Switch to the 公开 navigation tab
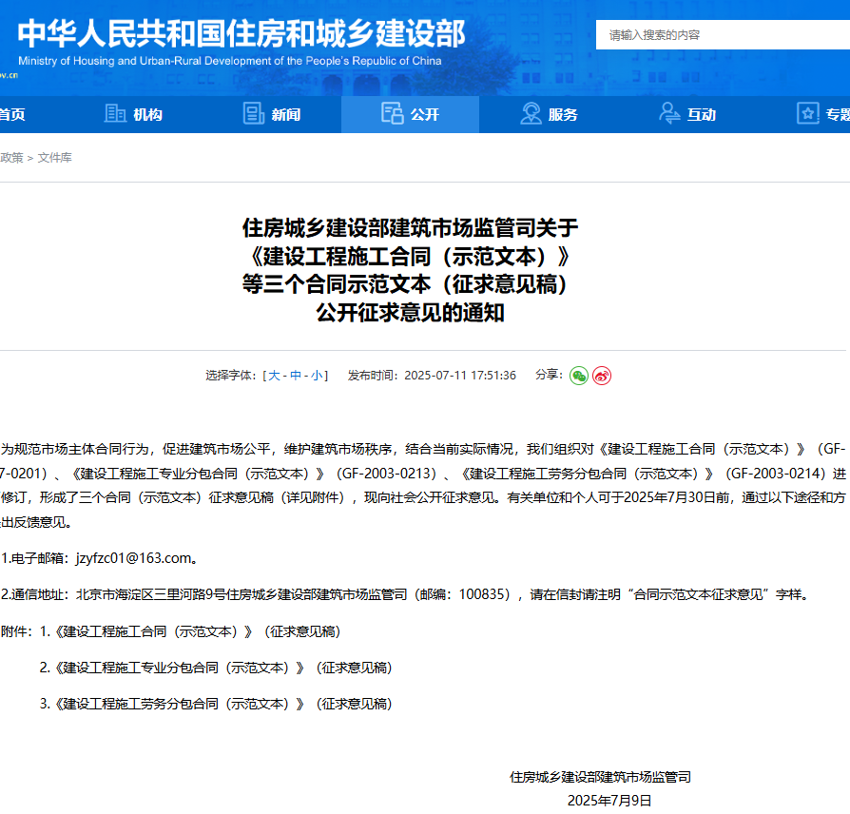This screenshot has height=814, width=850. tap(418, 113)
